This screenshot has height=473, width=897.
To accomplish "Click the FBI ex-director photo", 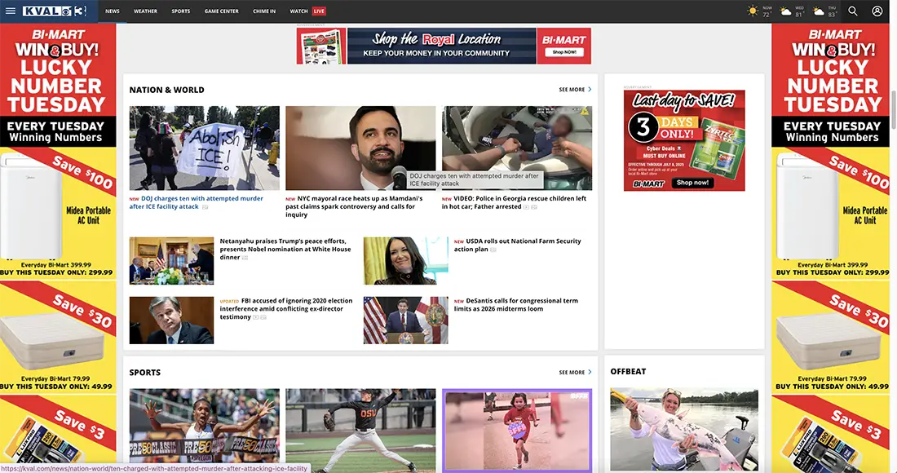I will 171,320.
